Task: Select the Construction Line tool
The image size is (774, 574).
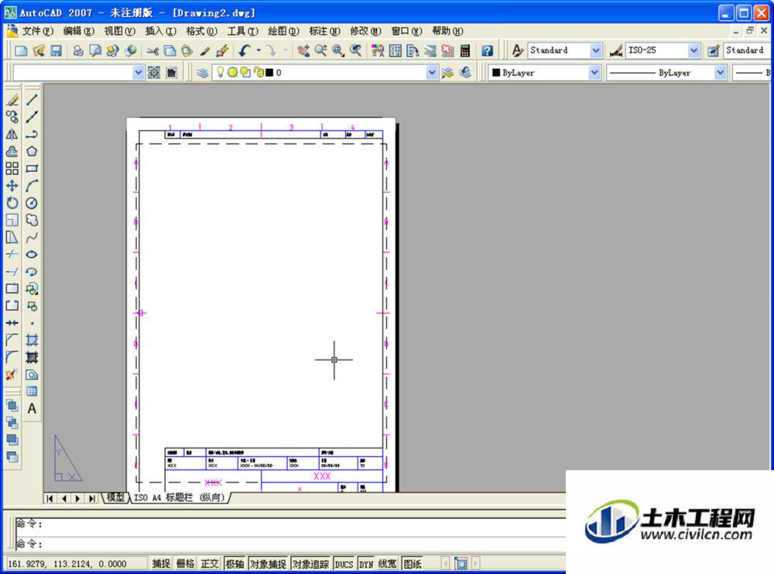Action: (32, 117)
